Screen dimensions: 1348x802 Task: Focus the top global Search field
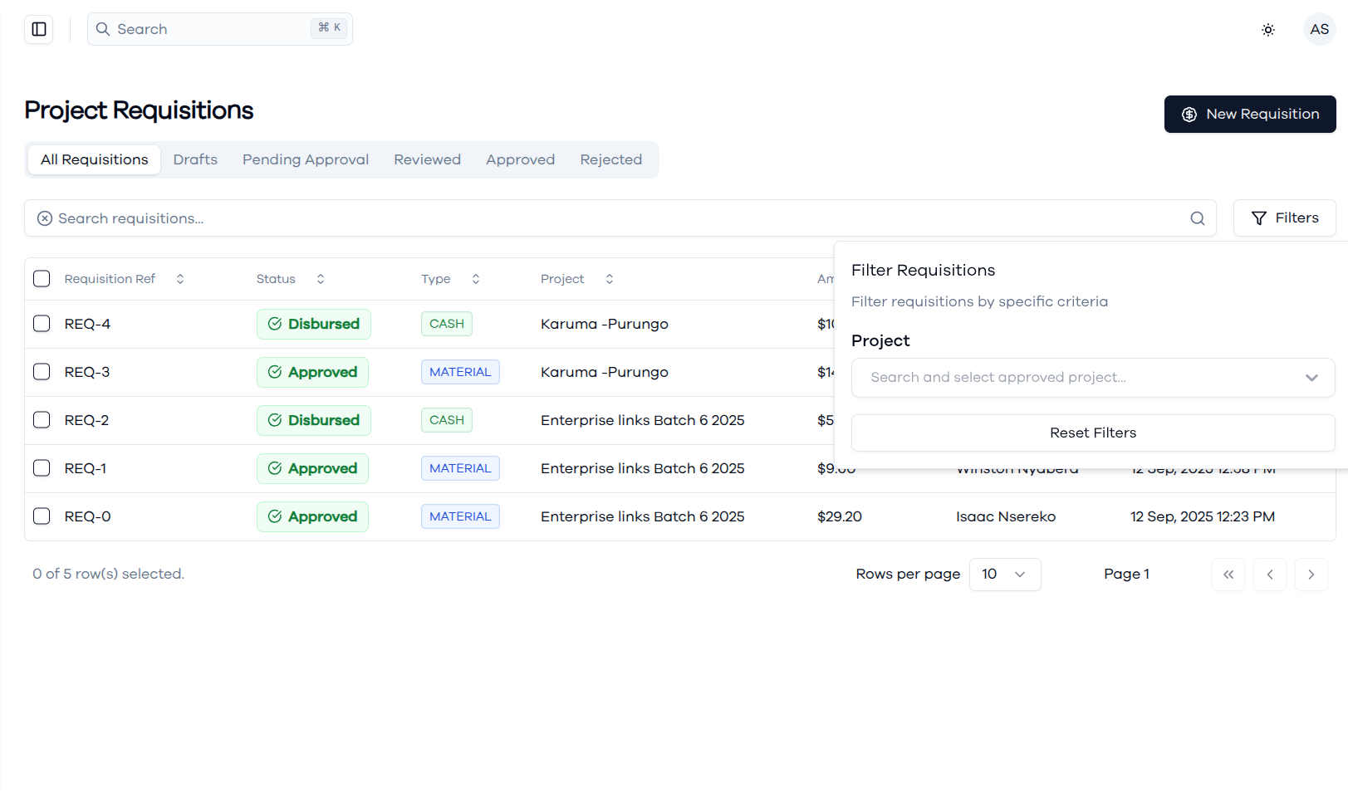point(220,29)
